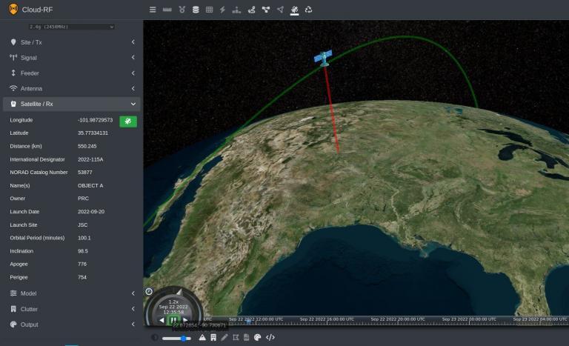
Task: Open the Clutter panel
Action: 71,309
